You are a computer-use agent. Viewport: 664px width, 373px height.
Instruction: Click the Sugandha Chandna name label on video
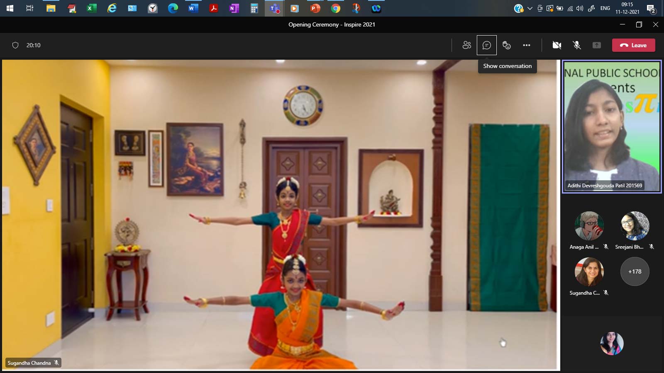[x=29, y=363]
